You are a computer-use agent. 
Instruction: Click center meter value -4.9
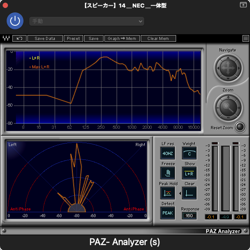(x=226, y=217)
